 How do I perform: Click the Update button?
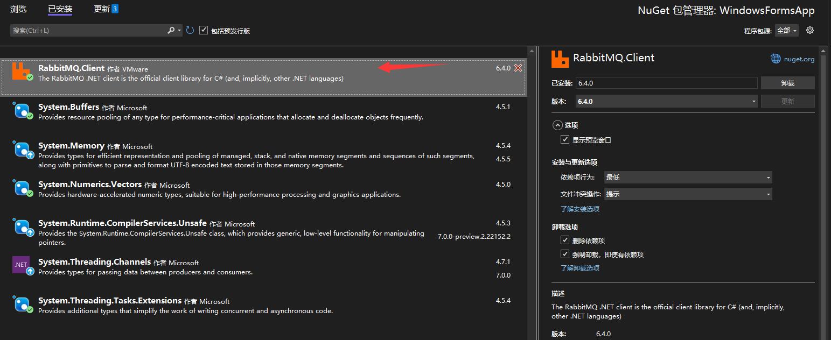pyautogui.click(x=787, y=101)
